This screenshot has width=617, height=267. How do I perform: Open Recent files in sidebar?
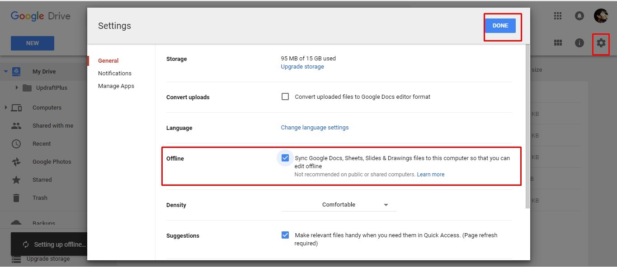[x=42, y=143]
